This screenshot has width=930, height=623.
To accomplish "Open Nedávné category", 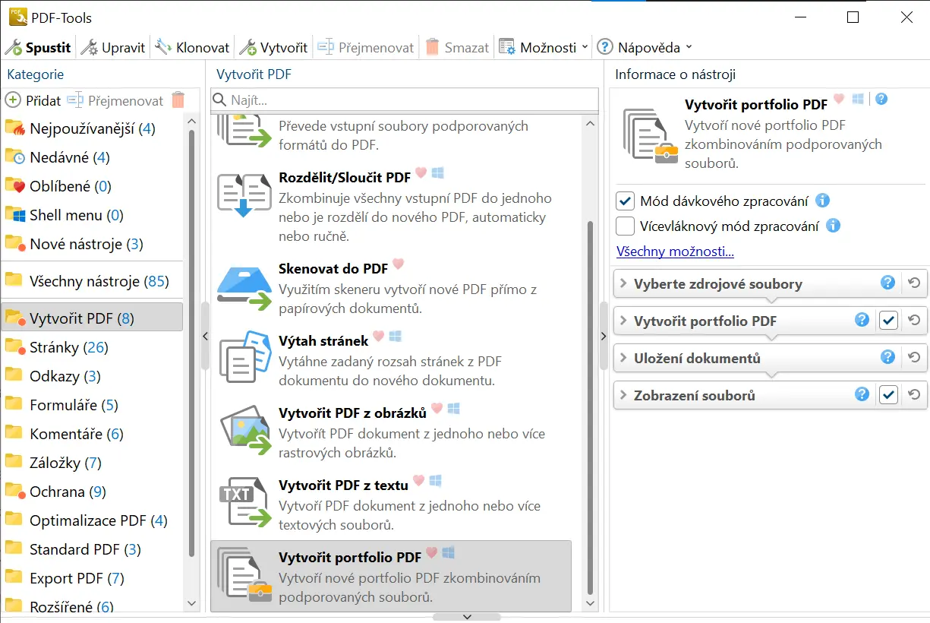I will [93, 157].
